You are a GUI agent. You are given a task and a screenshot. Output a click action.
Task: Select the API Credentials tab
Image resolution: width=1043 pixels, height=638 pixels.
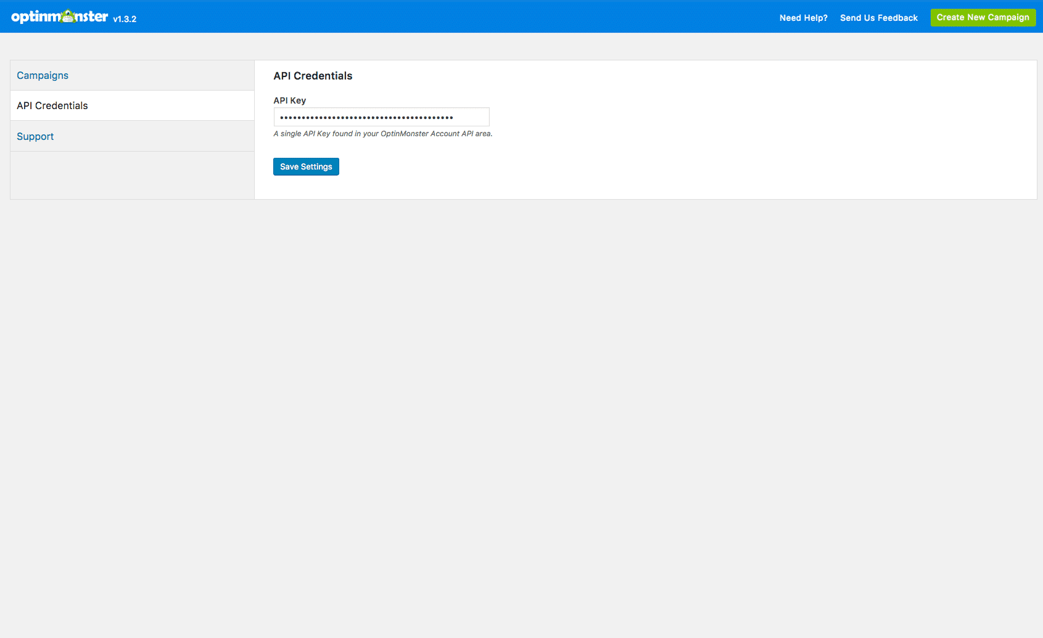click(52, 105)
